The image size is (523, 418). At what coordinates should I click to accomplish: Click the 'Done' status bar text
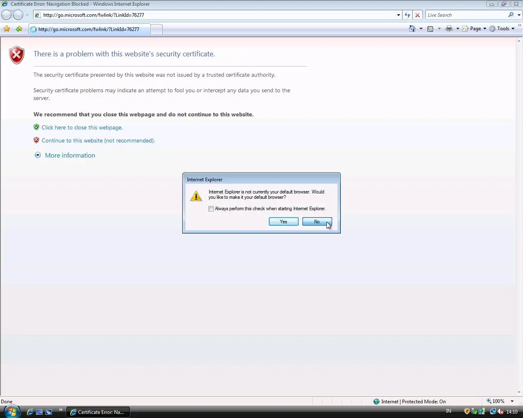(x=7, y=402)
